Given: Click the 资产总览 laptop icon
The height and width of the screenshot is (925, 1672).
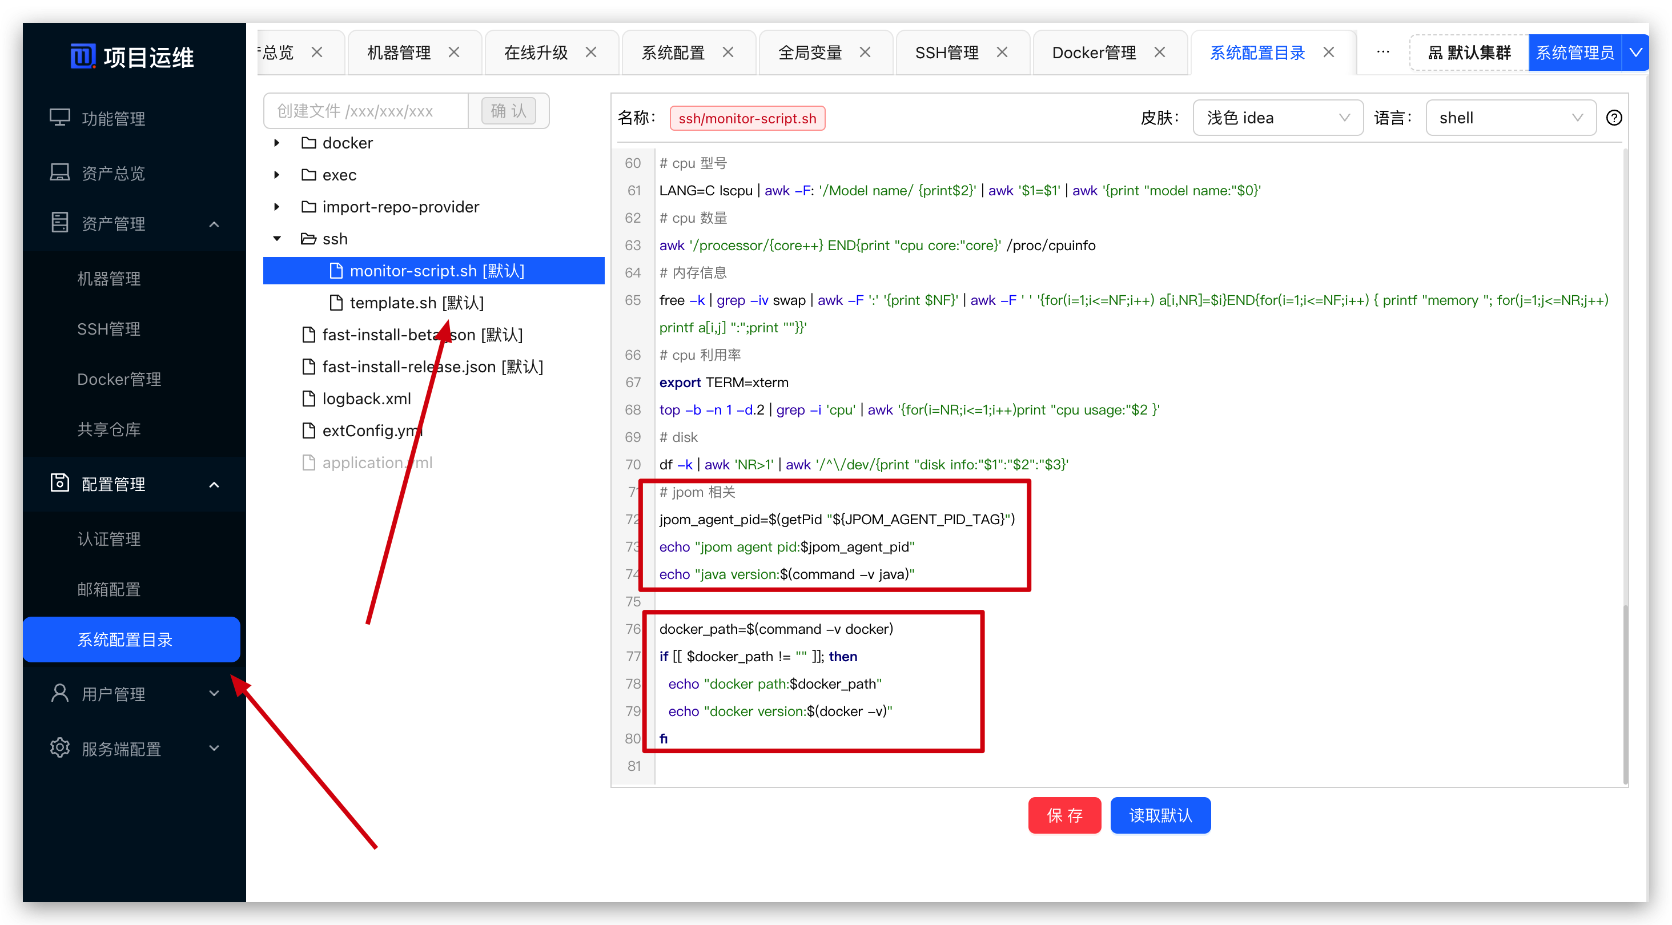Looking at the screenshot, I should click(60, 172).
